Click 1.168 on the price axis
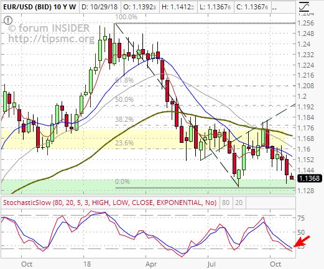 [x=305, y=139]
